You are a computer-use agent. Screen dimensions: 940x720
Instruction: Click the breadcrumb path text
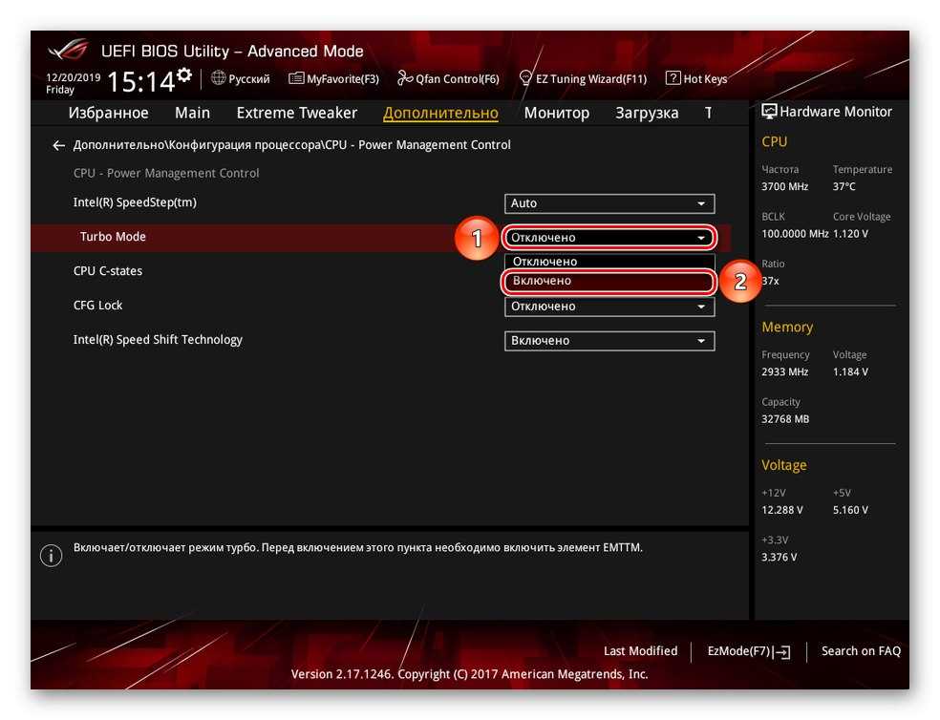pos(292,145)
